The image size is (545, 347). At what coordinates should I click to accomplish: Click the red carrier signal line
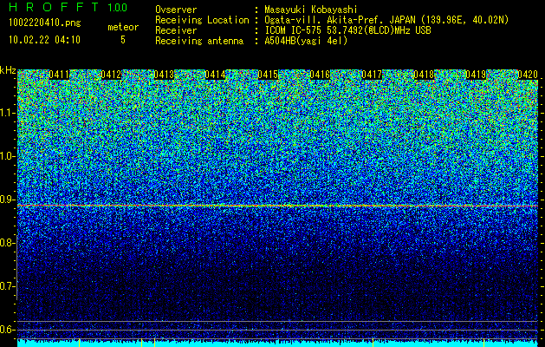[278, 206]
